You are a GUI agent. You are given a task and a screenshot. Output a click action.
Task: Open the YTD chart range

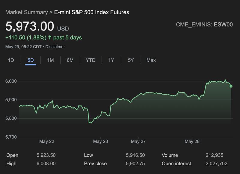[91, 60]
